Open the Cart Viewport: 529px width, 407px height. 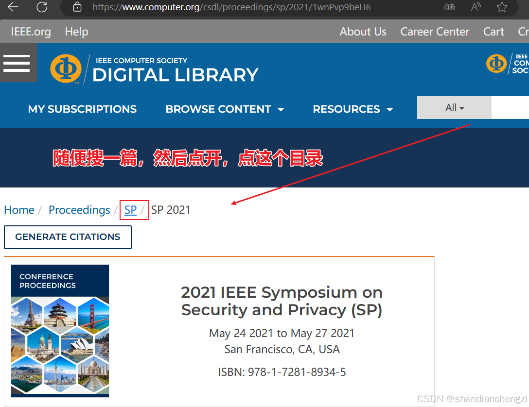[494, 32]
